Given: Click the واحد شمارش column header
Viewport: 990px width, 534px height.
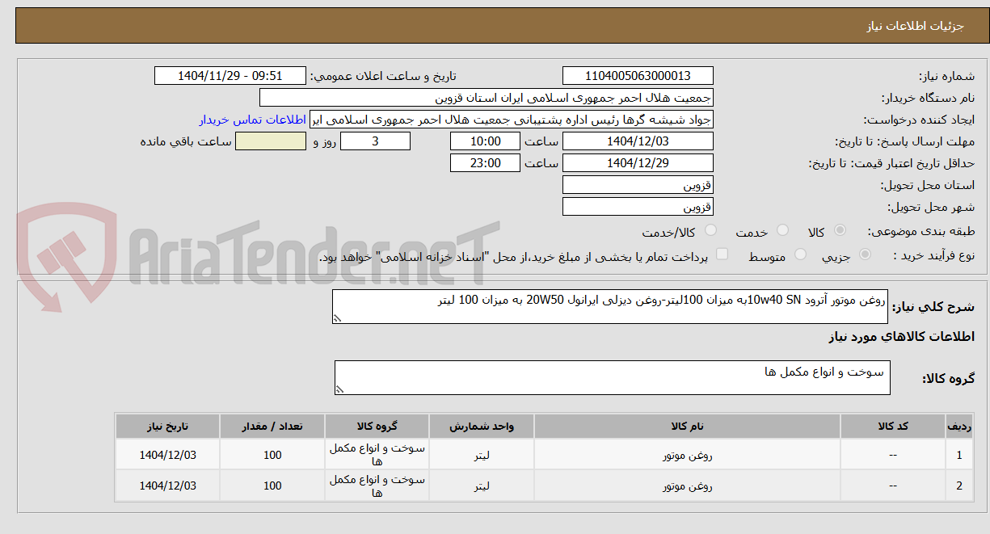Looking at the screenshot, I should 482,426.
